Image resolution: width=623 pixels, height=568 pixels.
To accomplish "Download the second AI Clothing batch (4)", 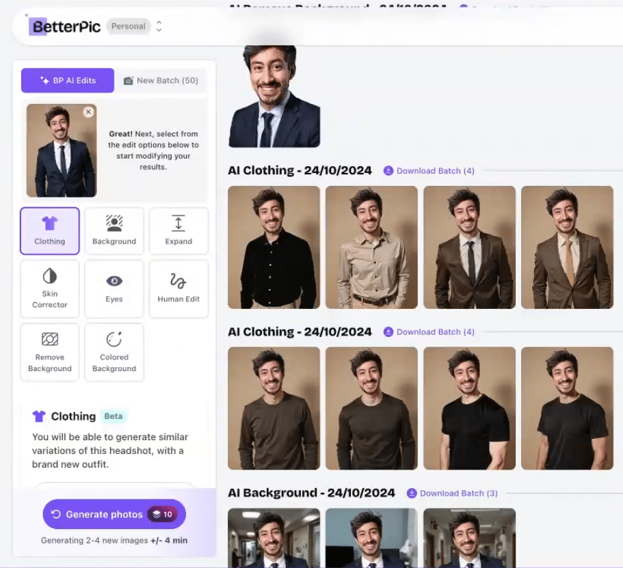I will [x=429, y=332].
